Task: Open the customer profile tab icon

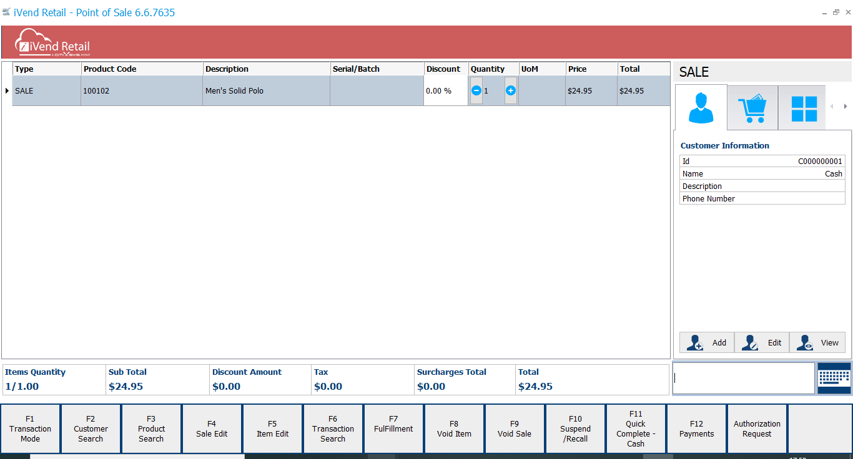Action: [701, 108]
